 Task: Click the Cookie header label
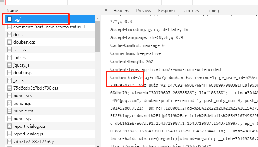118,78
